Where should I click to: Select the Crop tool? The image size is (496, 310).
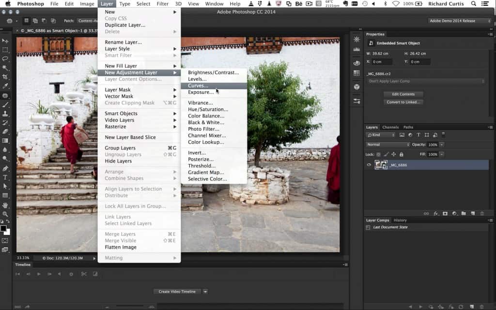(5, 77)
